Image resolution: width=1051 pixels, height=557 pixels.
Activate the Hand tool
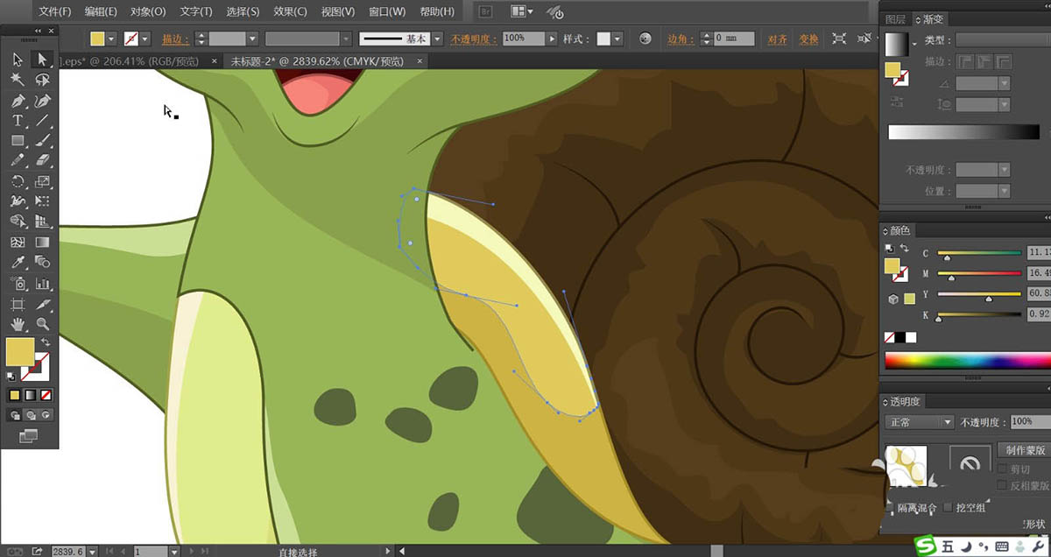[x=18, y=324]
